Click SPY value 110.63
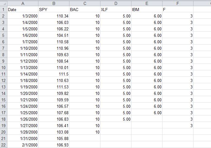The height and width of the screenshot is (148, 211). [54, 80]
